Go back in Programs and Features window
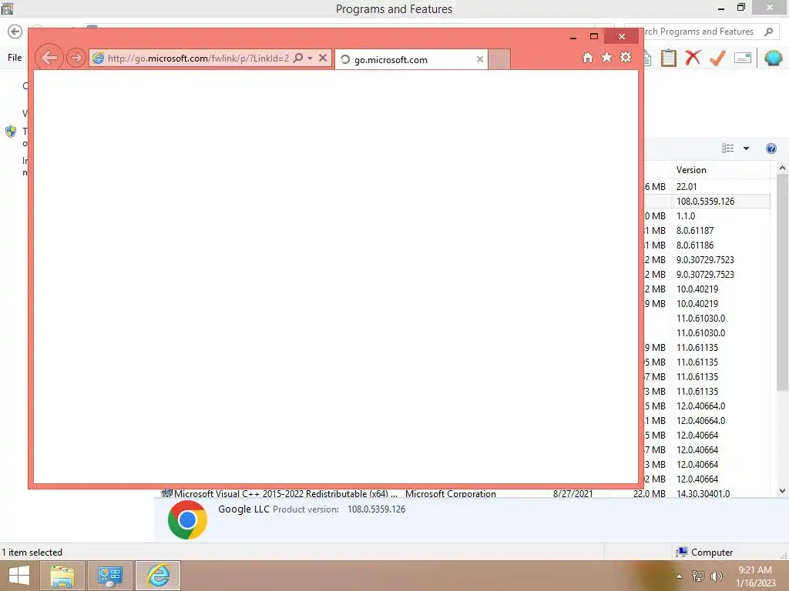The image size is (789, 591). click(x=15, y=32)
